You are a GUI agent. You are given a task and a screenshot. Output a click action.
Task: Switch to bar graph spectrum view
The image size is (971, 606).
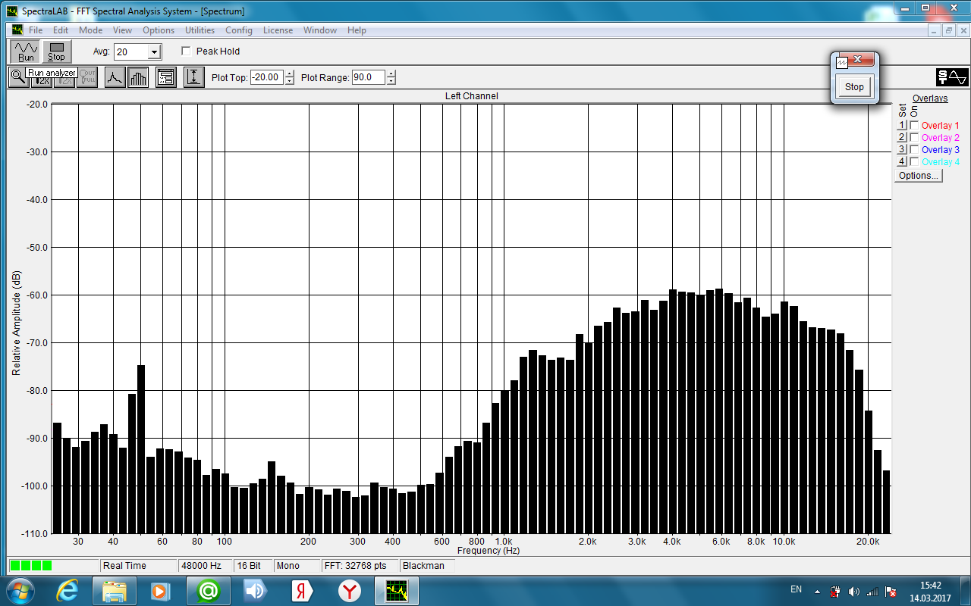click(x=138, y=77)
